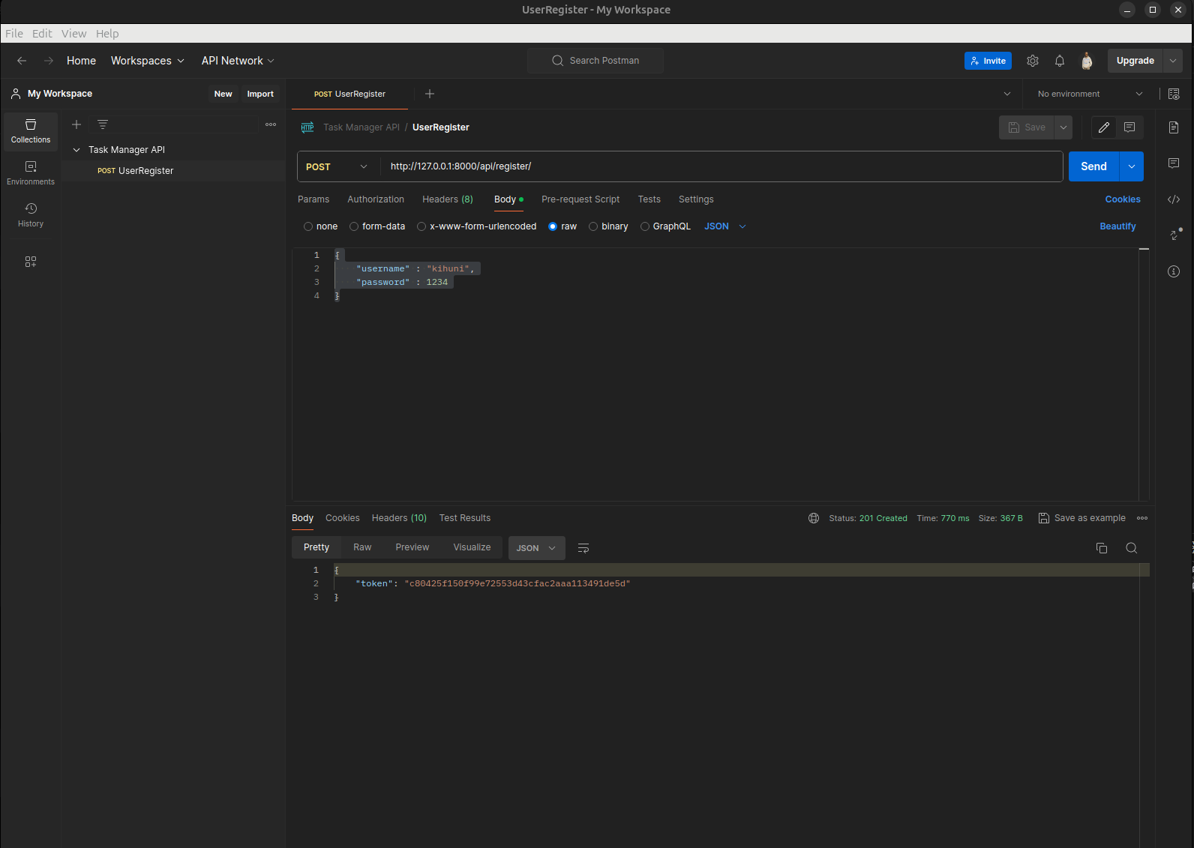Click the network globe icon near status
The height and width of the screenshot is (848, 1194).
click(814, 518)
